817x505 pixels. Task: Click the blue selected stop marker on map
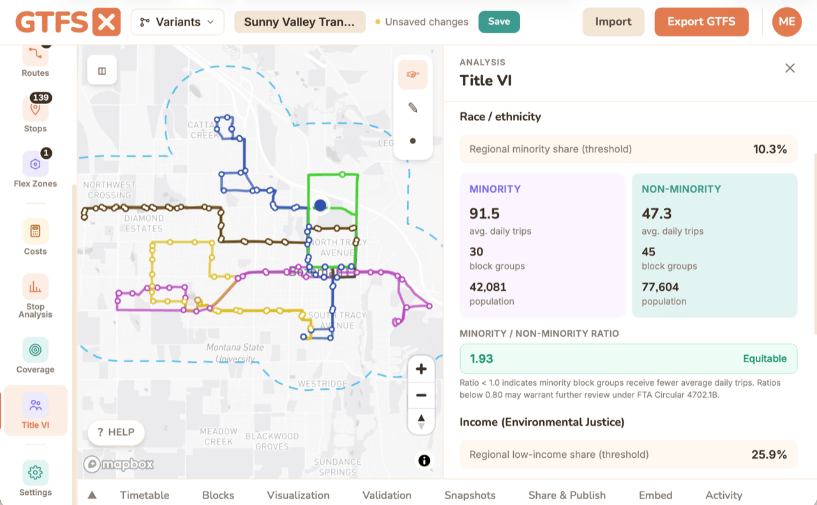(x=320, y=205)
